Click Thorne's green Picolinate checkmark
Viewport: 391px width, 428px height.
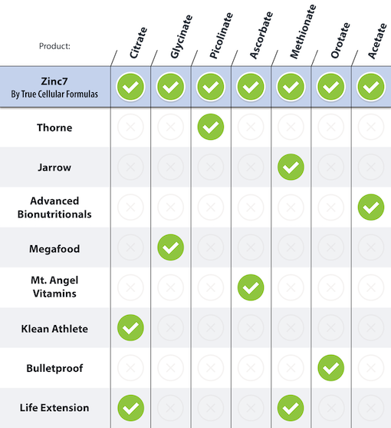pos(211,127)
